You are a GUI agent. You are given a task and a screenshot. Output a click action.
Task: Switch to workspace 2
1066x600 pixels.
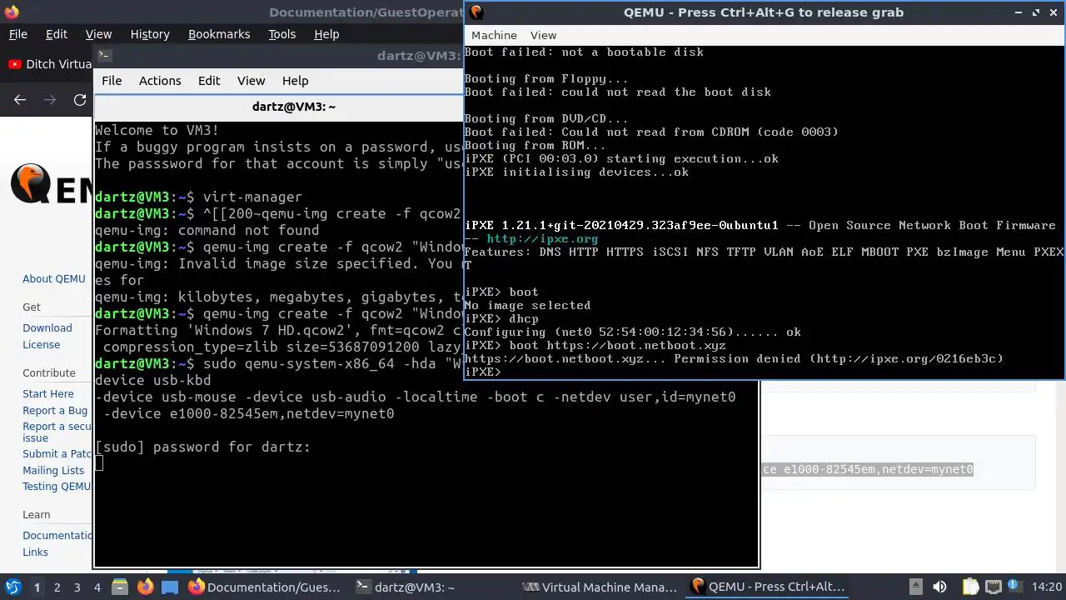tap(57, 587)
